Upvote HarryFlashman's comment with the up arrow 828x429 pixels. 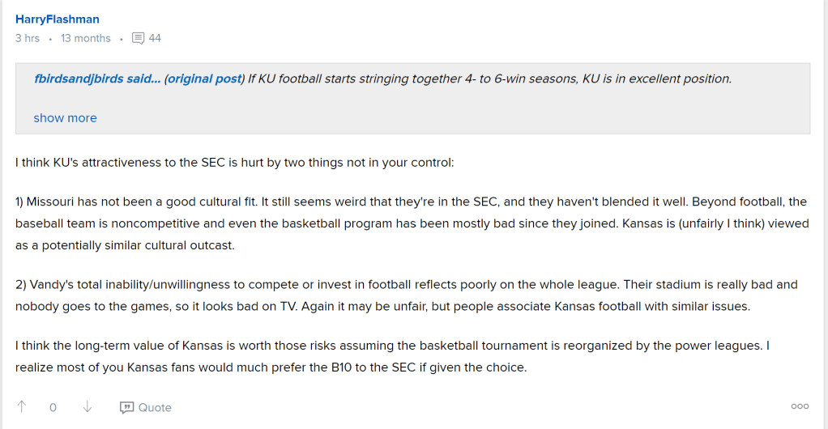pos(22,407)
